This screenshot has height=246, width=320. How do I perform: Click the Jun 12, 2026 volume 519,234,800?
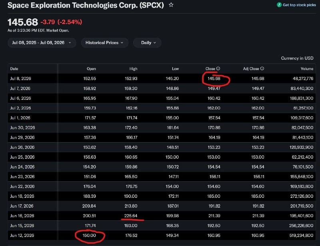(301, 235)
